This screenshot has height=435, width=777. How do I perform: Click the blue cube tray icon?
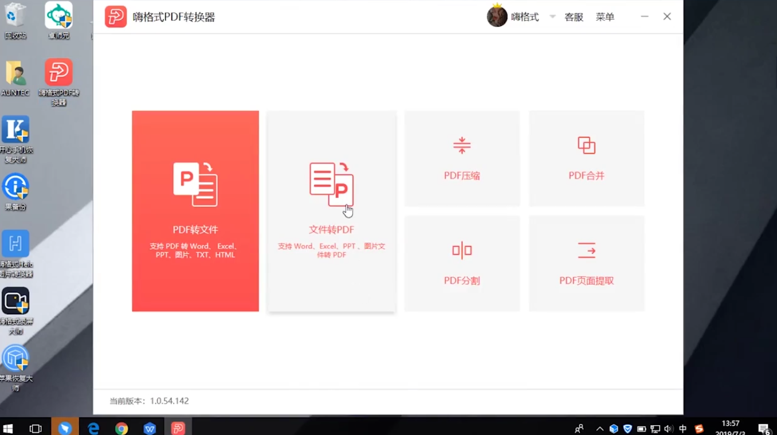tap(614, 429)
